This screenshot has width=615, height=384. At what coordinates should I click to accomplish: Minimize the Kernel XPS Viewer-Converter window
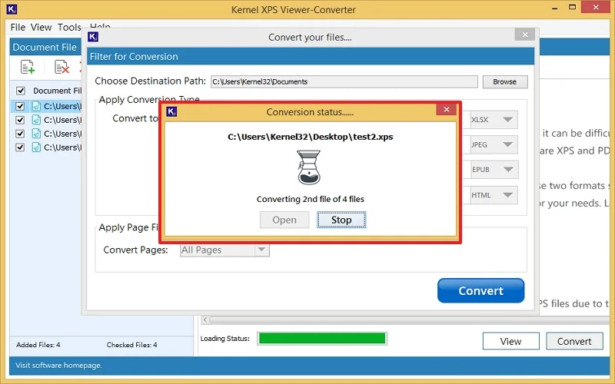(554, 8)
